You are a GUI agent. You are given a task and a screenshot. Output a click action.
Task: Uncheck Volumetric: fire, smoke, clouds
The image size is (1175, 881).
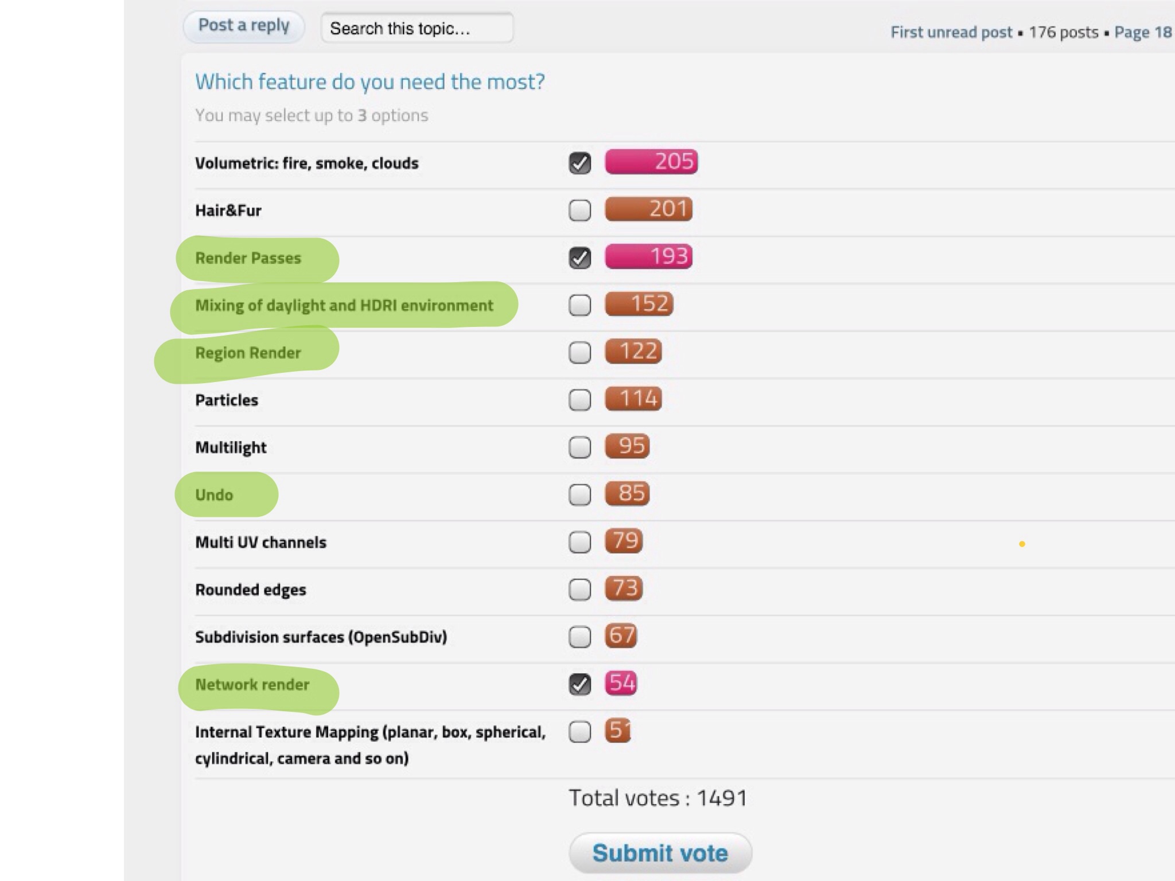point(579,163)
